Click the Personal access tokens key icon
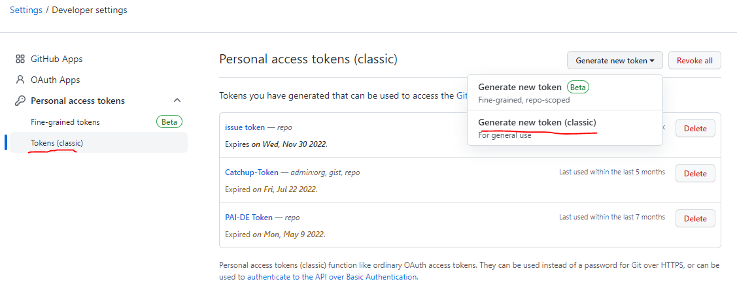Viewport: 737px width, 307px height. (20, 101)
